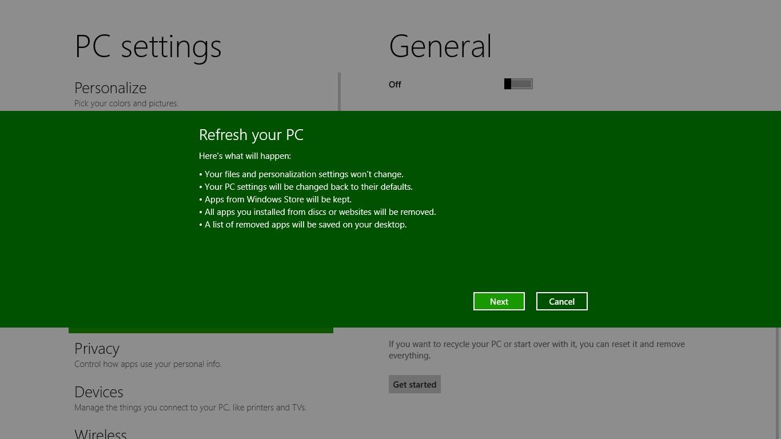Viewport: 781px width, 439px height.
Task: Click the PC settings title
Action: (148, 46)
